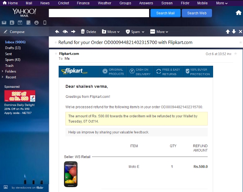The height and width of the screenshot is (192, 243).
Task: Click the Reply All double-arrow icon
Action: pyautogui.click(x=65, y=32)
